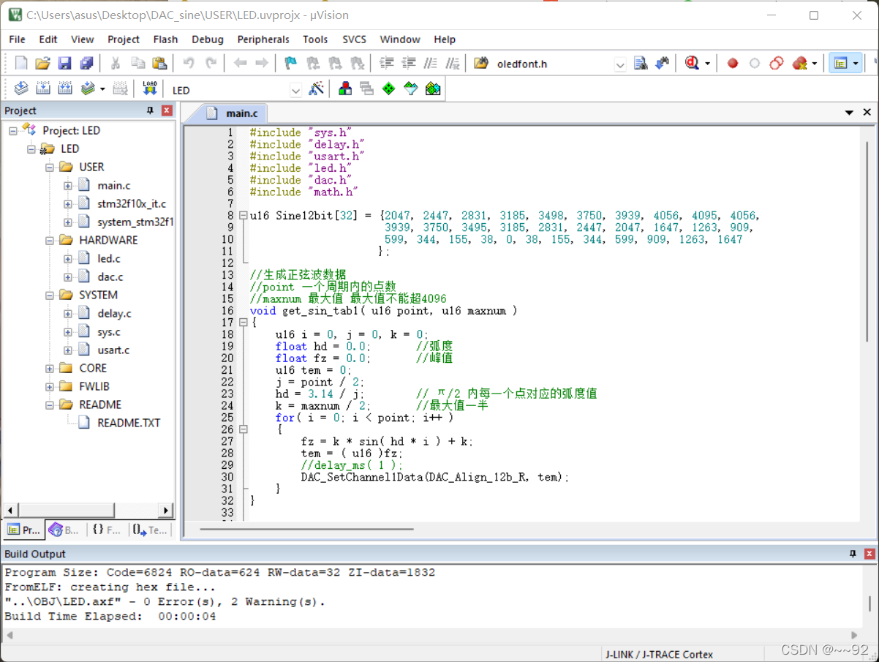
Task: Navigate forwards with right arrow icon
Action: click(261, 64)
